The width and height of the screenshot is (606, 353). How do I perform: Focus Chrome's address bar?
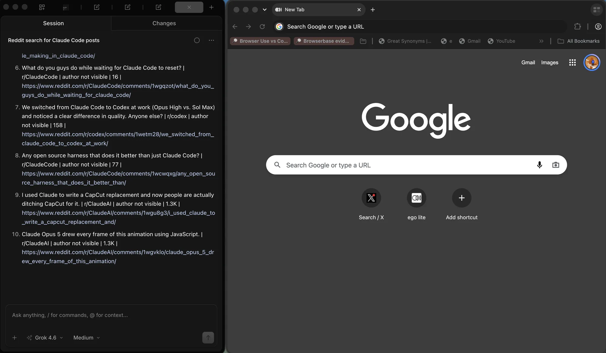(x=420, y=27)
